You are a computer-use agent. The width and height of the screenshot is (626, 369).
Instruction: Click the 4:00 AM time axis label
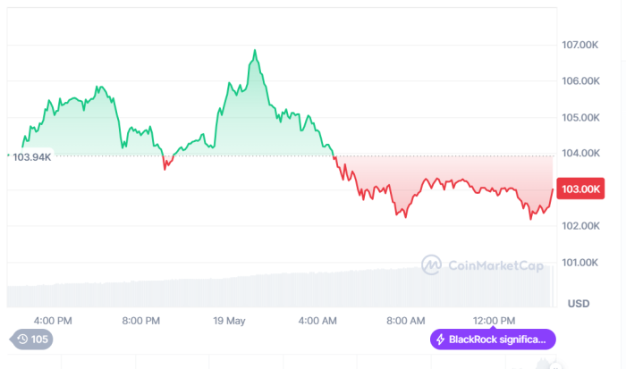(317, 320)
